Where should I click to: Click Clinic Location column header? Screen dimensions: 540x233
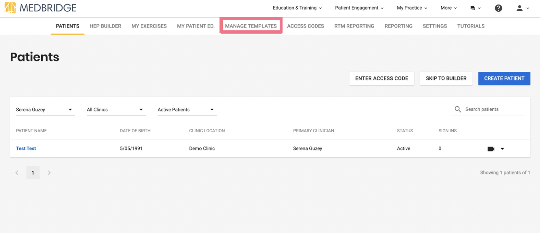(207, 131)
